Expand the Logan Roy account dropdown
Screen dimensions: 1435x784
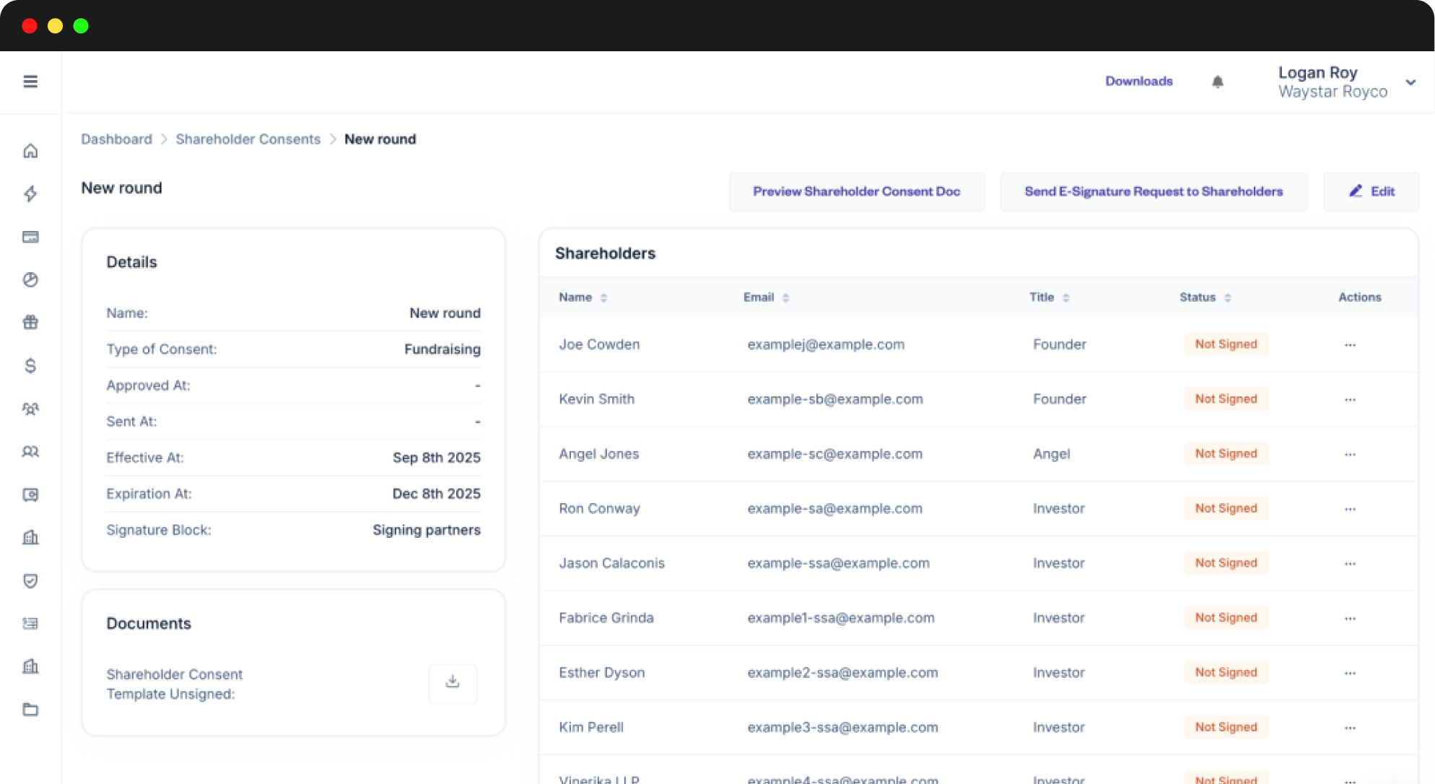(1410, 82)
